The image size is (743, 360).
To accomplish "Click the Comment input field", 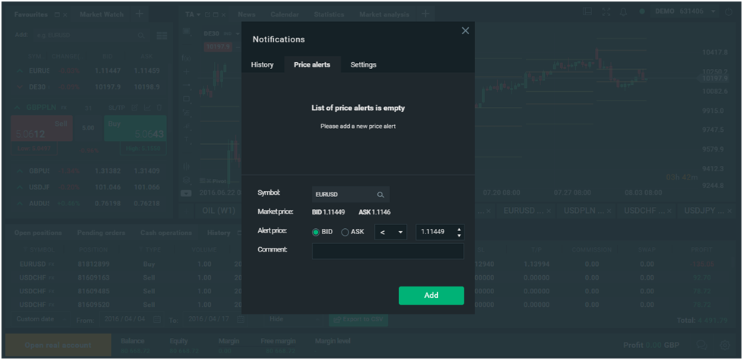I will click(x=388, y=251).
